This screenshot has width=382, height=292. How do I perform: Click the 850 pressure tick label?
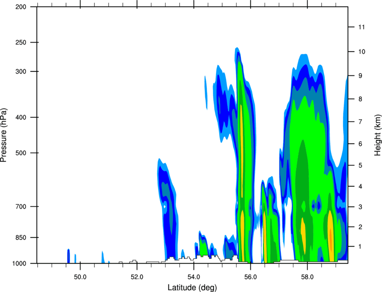[x=21, y=238]
